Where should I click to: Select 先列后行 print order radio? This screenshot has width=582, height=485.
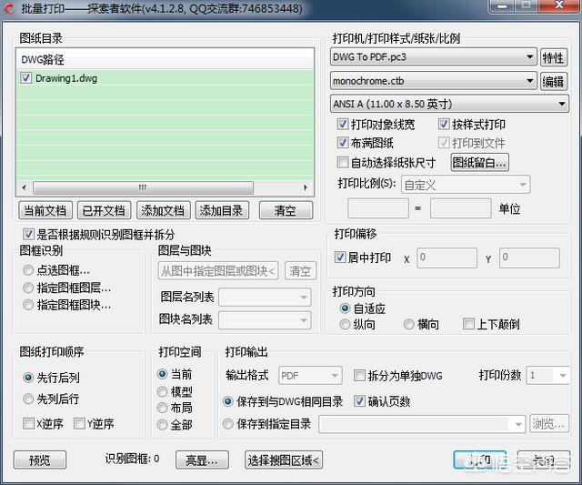tap(28, 399)
